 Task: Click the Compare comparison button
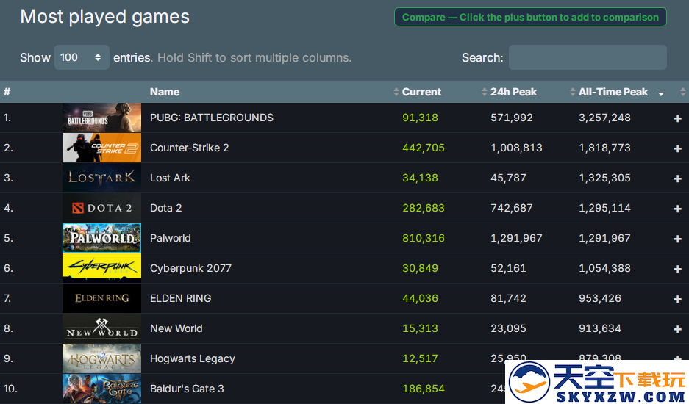[x=530, y=17]
